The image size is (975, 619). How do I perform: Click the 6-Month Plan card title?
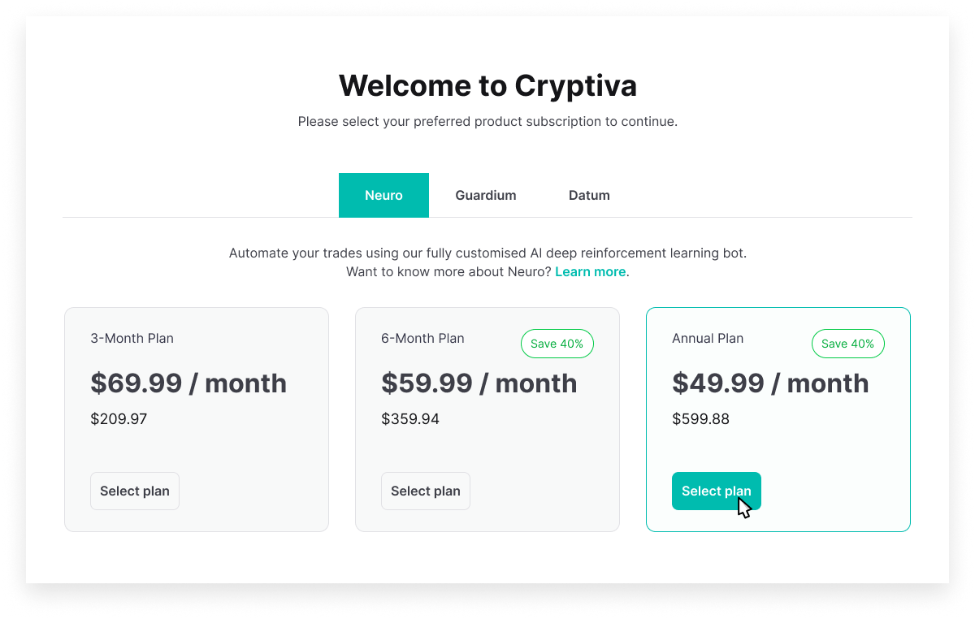click(x=422, y=339)
